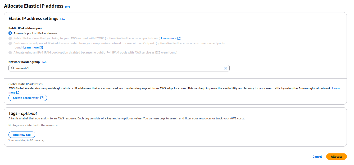Click external link icon after customer-owned pool Learn more
Screen dimensions: 354x165
[x=41, y=47]
